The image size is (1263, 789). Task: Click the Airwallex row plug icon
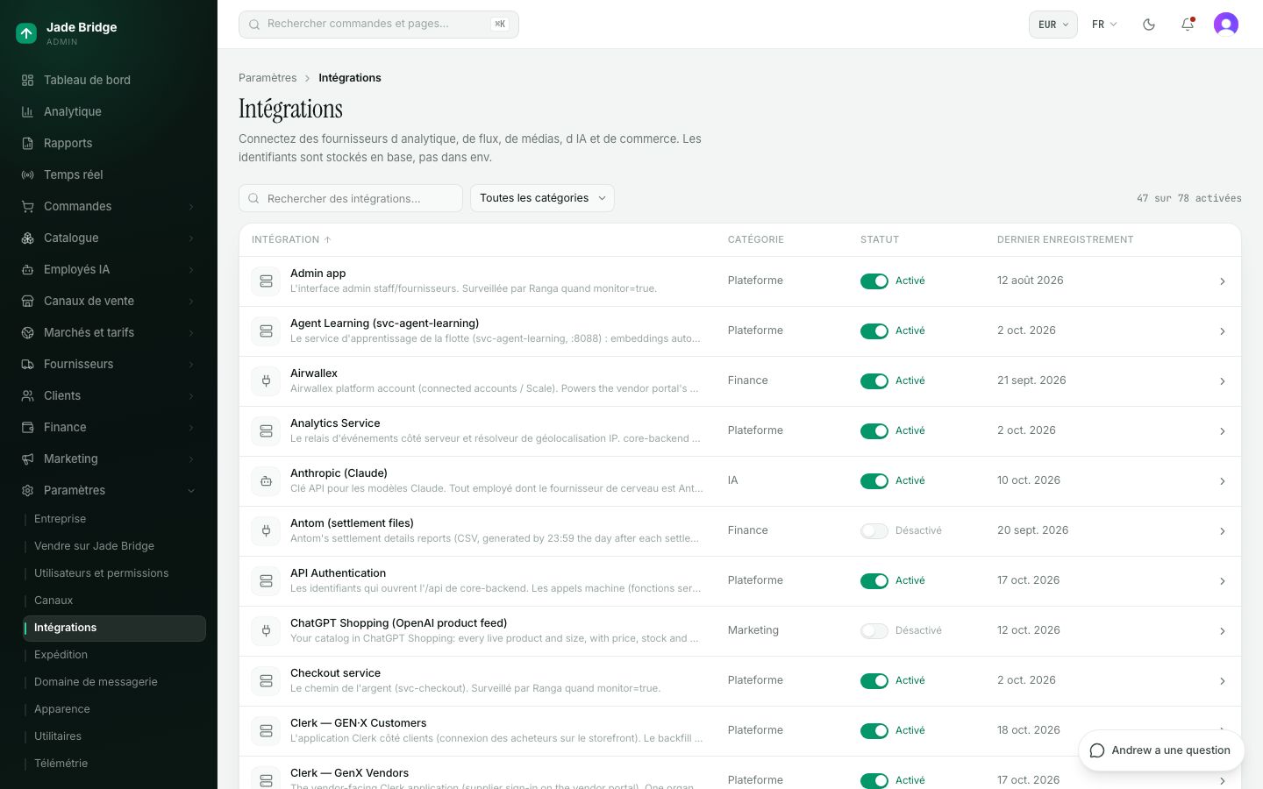click(266, 381)
